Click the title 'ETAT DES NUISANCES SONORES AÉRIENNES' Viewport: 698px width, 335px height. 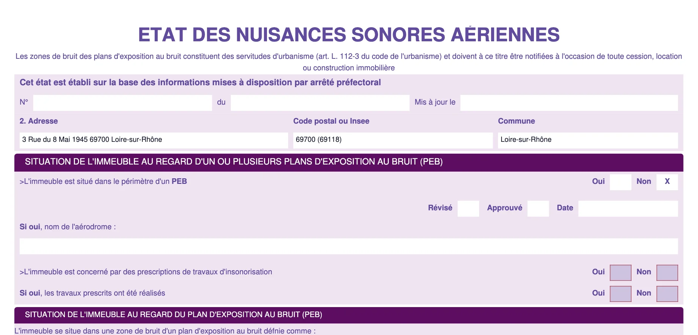coord(349,35)
